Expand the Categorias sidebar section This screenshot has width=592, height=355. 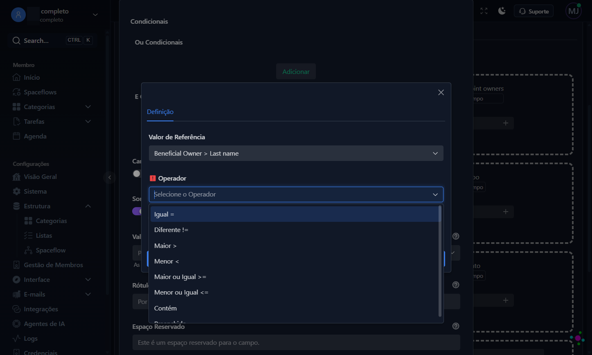[88, 107]
